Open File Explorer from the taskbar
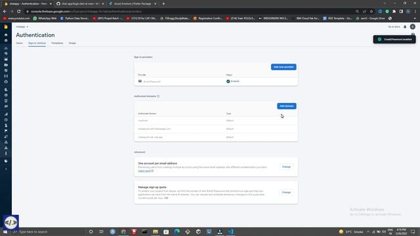Viewport: 420px width, 236px height. [x=156, y=231]
